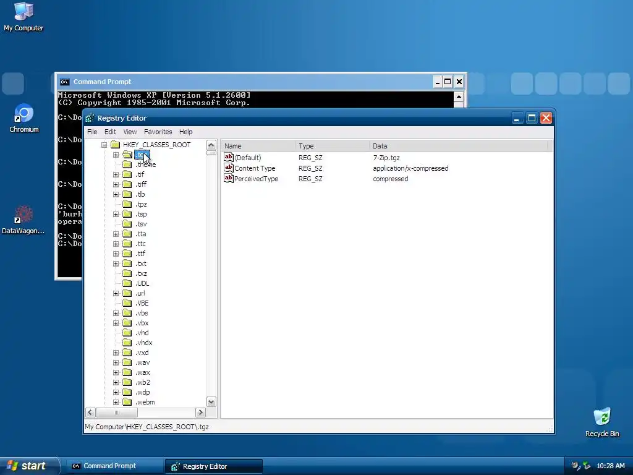Image resolution: width=633 pixels, height=475 pixels.
Task: Select the .vbx key in the tree
Action: click(x=142, y=323)
